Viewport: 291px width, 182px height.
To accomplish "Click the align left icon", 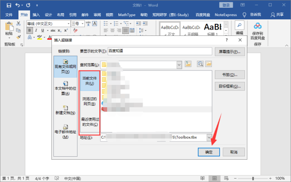I will click(106, 31).
